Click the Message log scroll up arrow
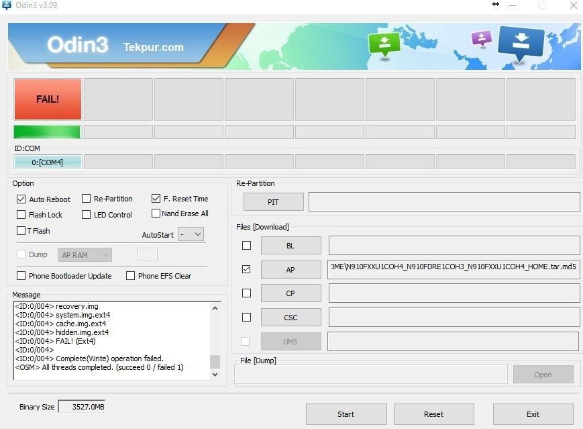583x429 pixels. pos(215,308)
